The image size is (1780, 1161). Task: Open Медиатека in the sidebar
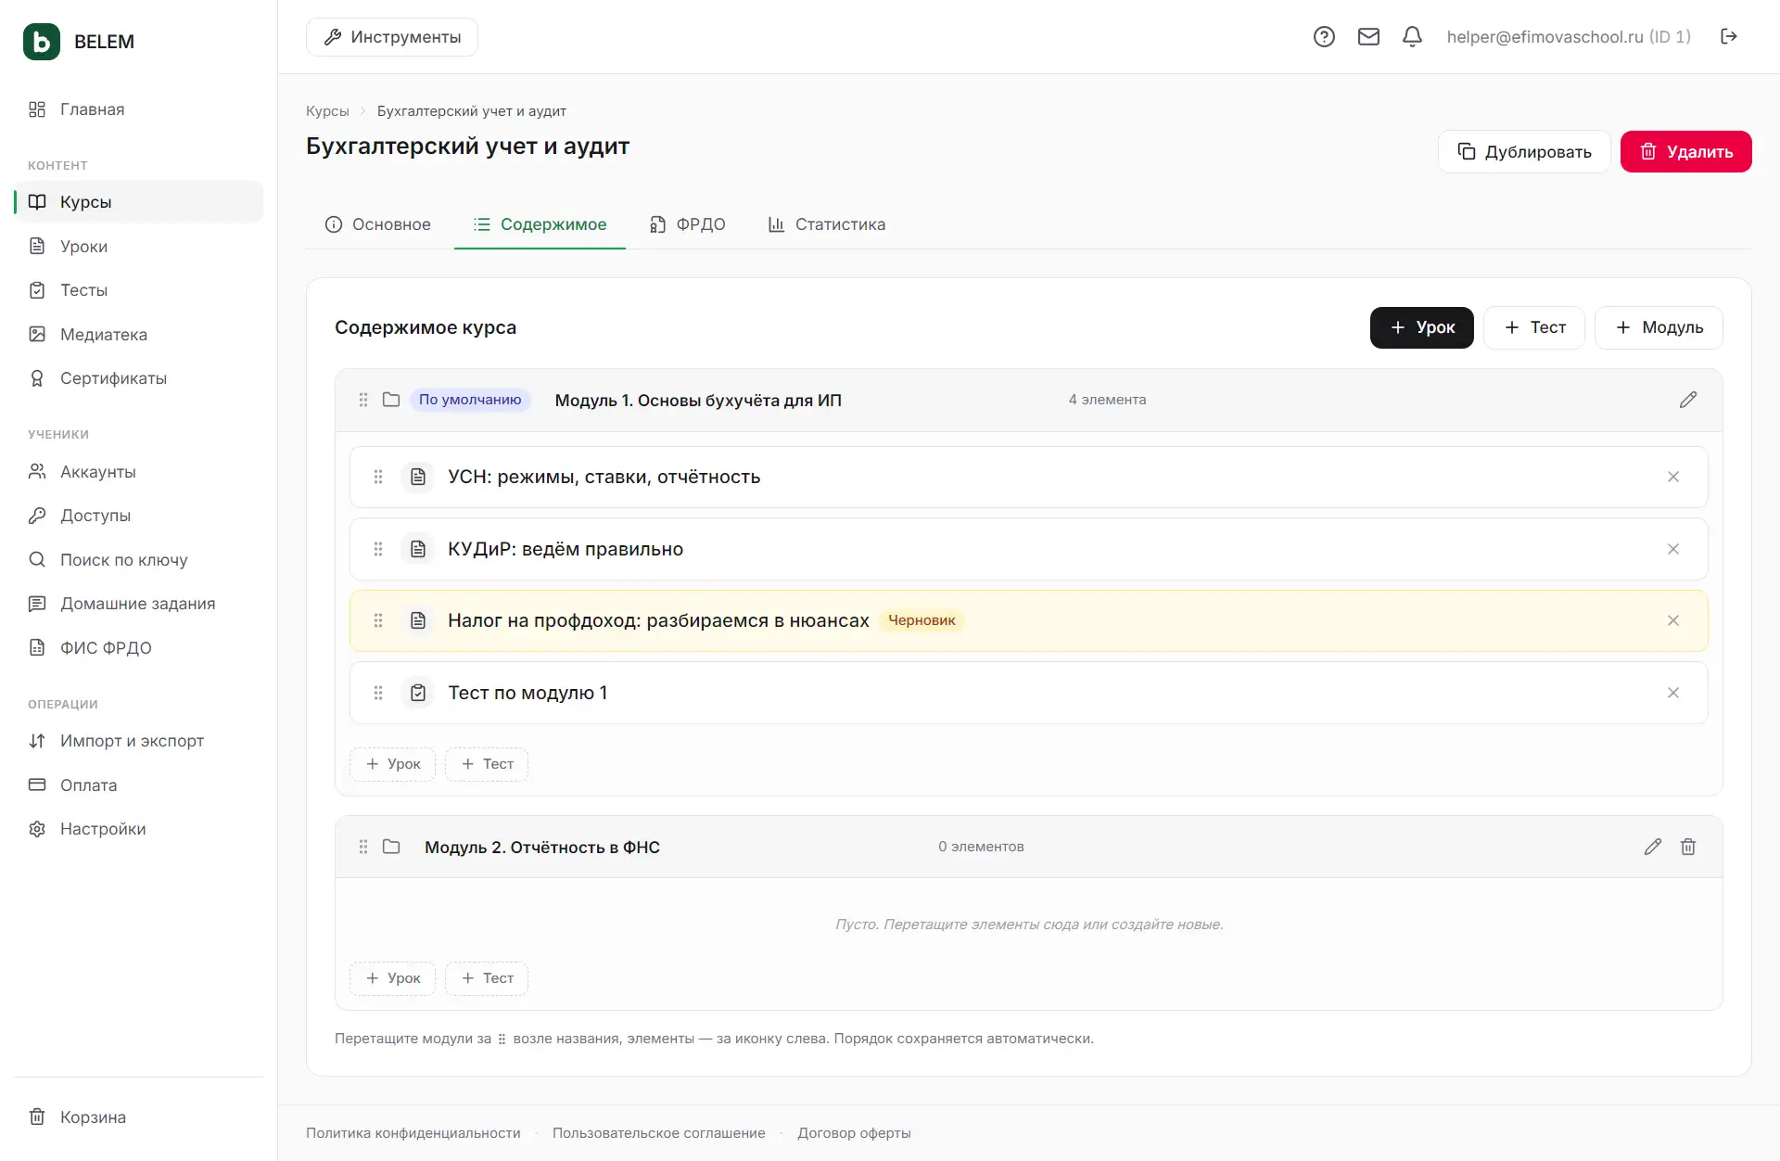tap(103, 335)
